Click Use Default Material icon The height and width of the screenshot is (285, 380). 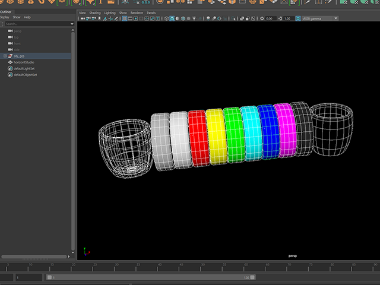coord(178,18)
